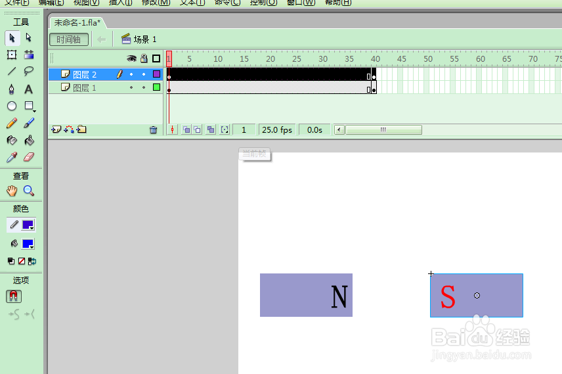Click green outline swatch of 图层 1

(x=157, y=87)
